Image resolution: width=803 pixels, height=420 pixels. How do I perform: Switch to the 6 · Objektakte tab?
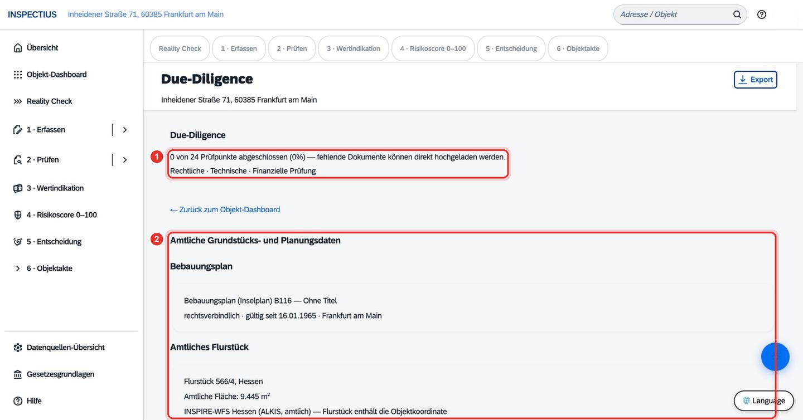pos(578,48)
